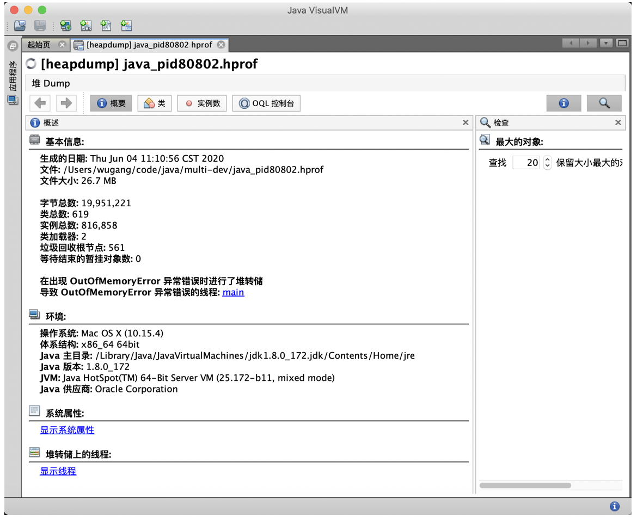Click the horizontal scrollbar in 检查 panel
The image size is (637, 517).
(525, 485)
